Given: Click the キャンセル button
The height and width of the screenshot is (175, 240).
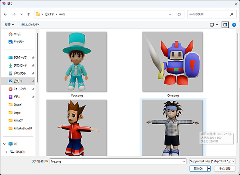Looking at the screenshot, I should click(224, 169).
